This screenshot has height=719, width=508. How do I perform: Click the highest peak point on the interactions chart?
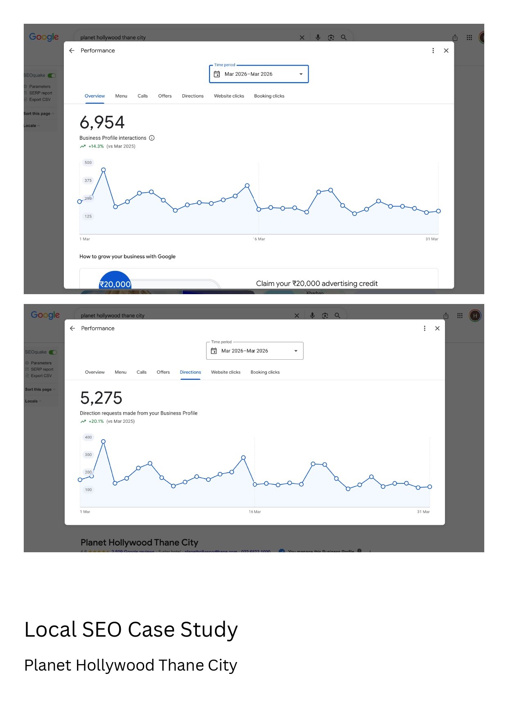click(x=104, y=170)
